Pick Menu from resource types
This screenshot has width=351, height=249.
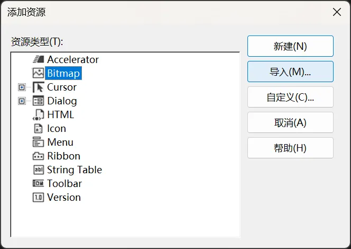pyautogui.click(x=60, y=143)
